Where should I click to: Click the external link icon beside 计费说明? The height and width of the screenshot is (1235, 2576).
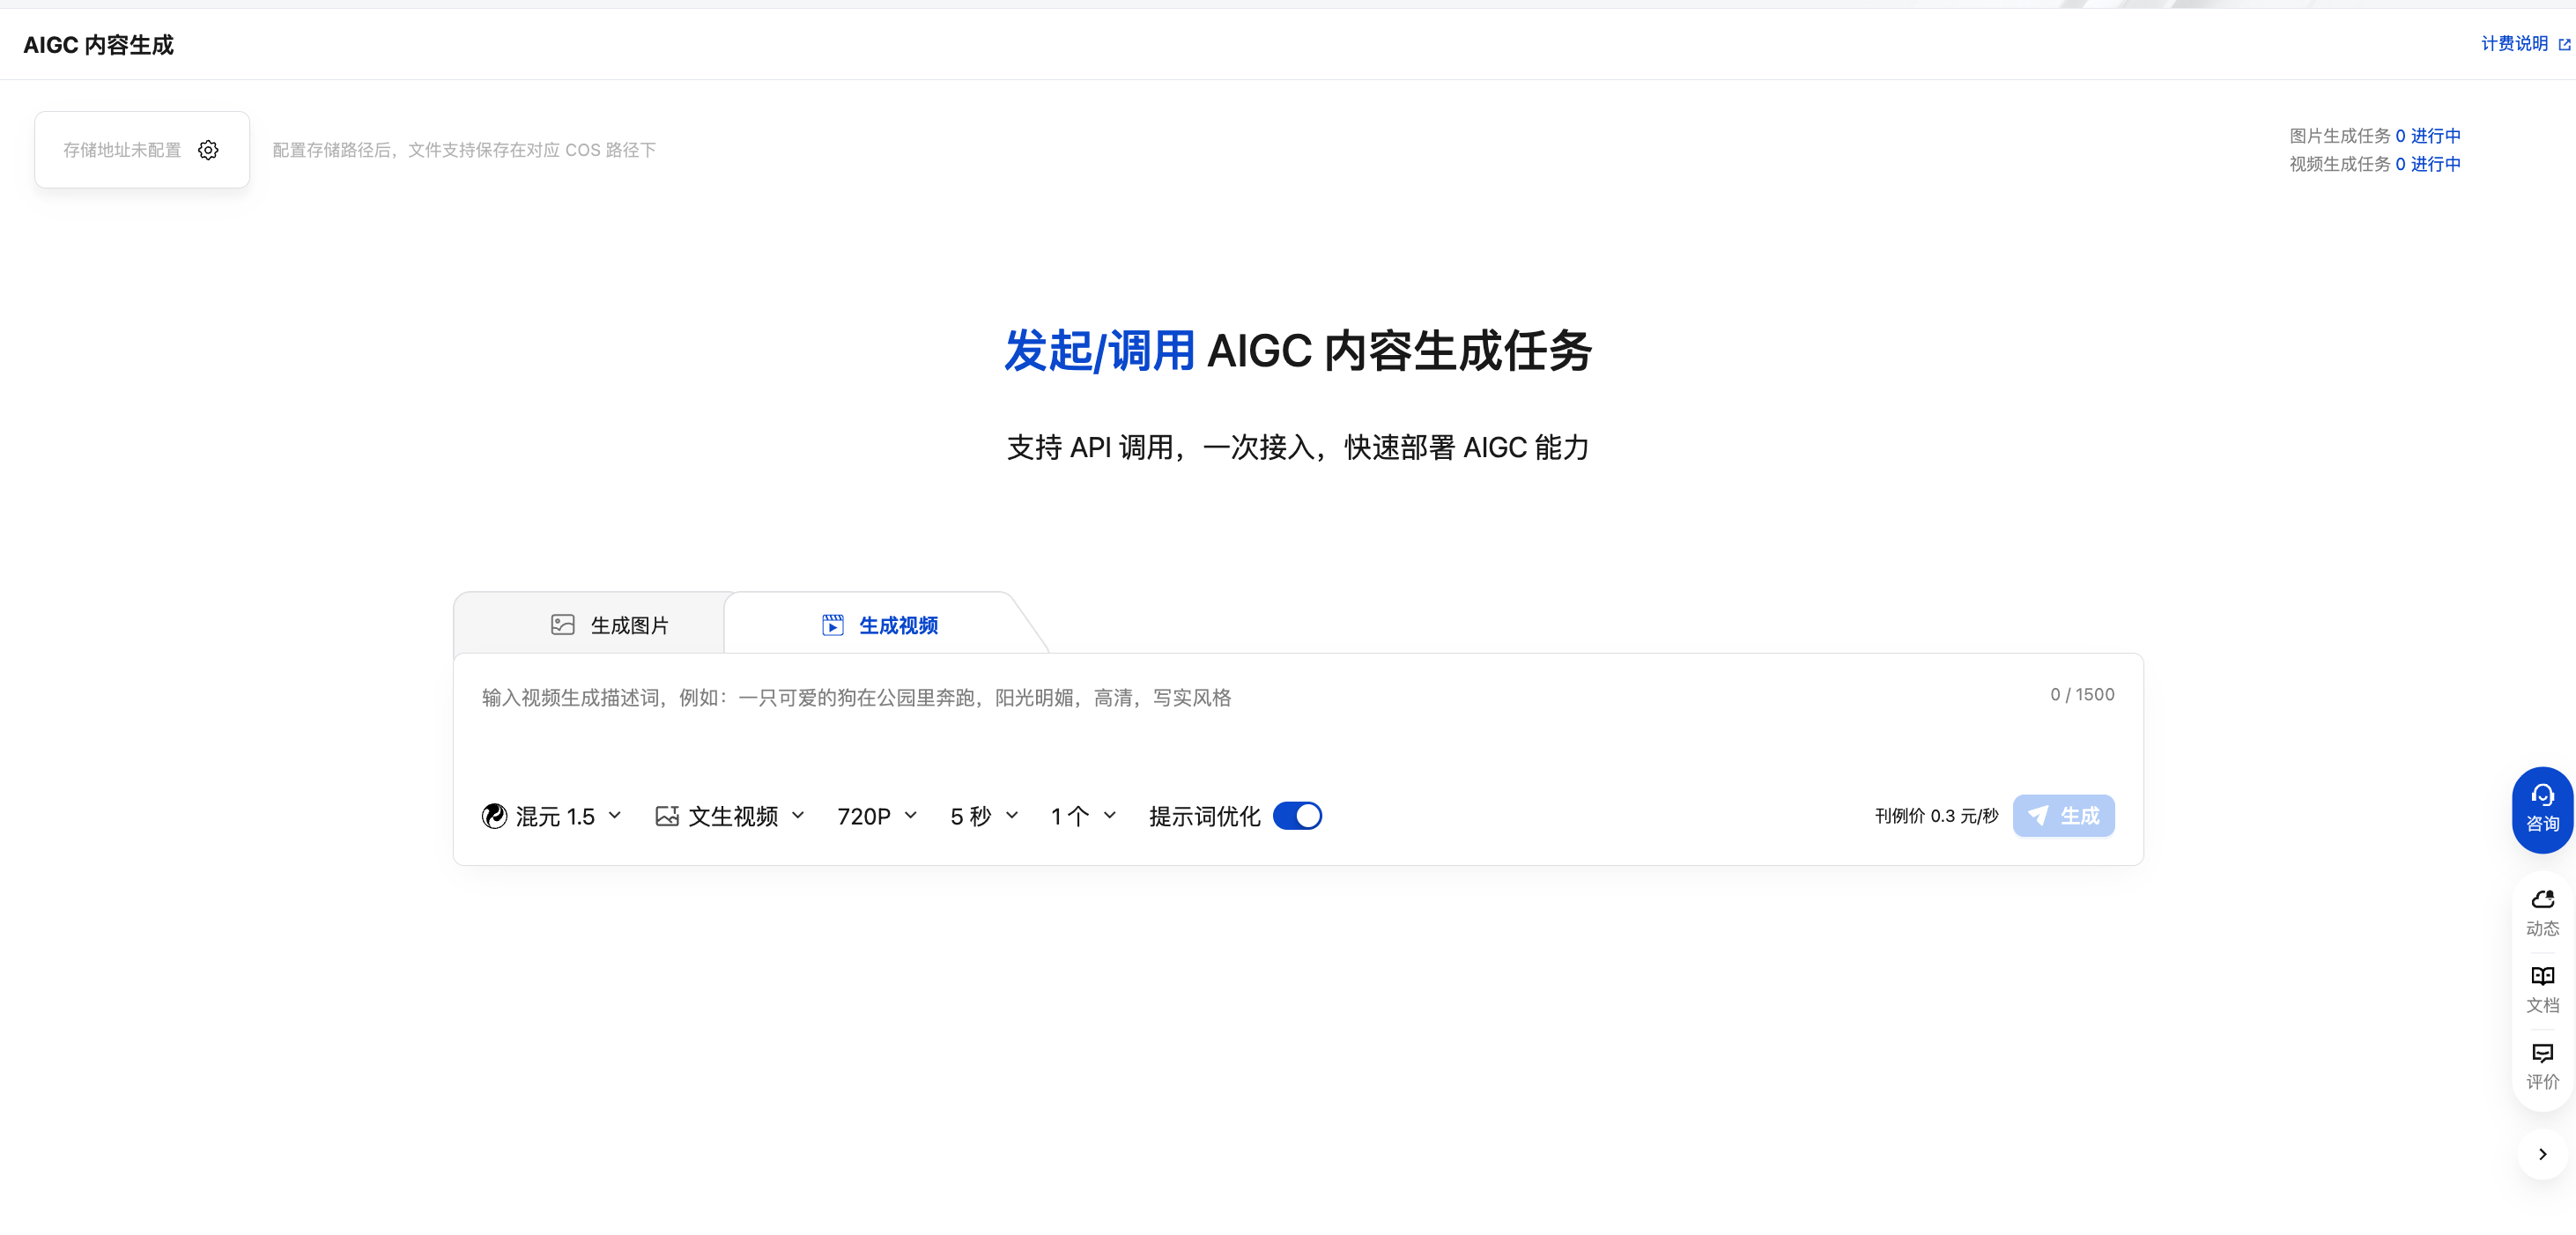point(2564,45)
